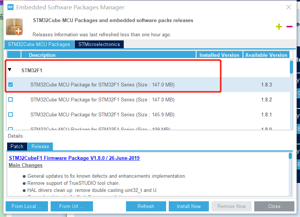Click the 'Remove support of TrueSTUDIO' line
This screenshot has height=217, width=300.
click(x=73, y=183)
